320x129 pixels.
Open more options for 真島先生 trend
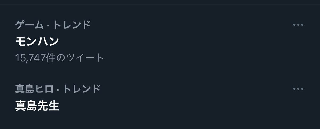point(298,89)
